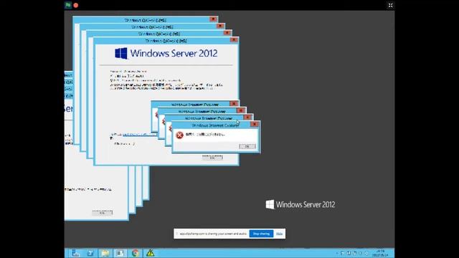The width and height of the screenshot is (459, 258).
Task: Click the Hide link in sharing bar
Action: click(x=279, y=234)
